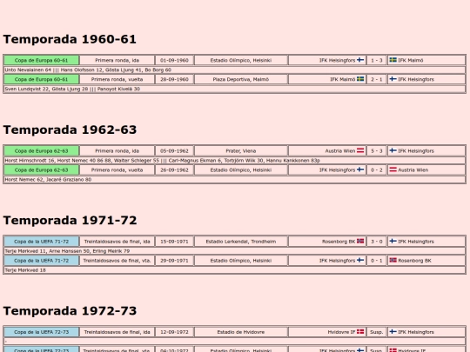Image resolution: width=470 pixels, height=352 pixels.
Task: Click the Estadio Lerkendal, Trondheim venue cell
Action: pos(241,242)
